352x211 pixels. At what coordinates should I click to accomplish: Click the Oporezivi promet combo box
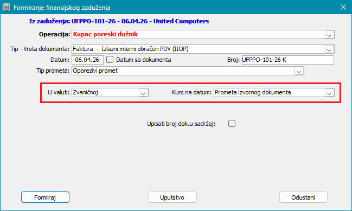[x=188, y=71]
